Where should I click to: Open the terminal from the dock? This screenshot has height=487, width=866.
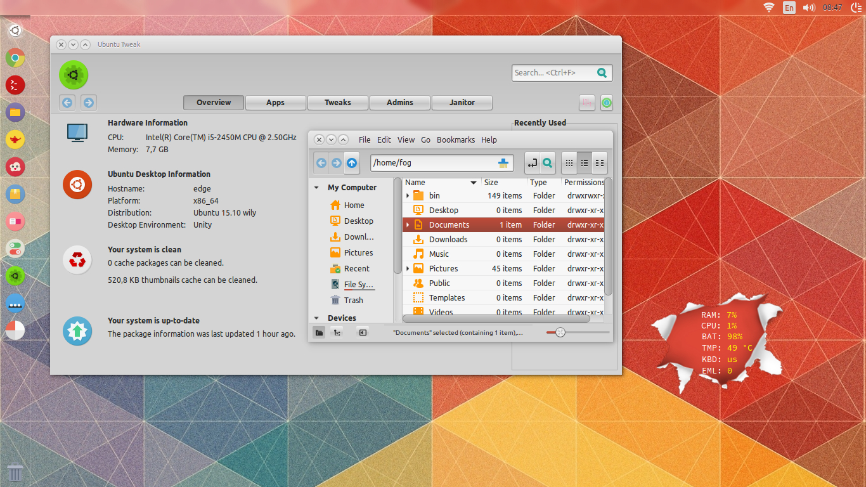(15, 85)
